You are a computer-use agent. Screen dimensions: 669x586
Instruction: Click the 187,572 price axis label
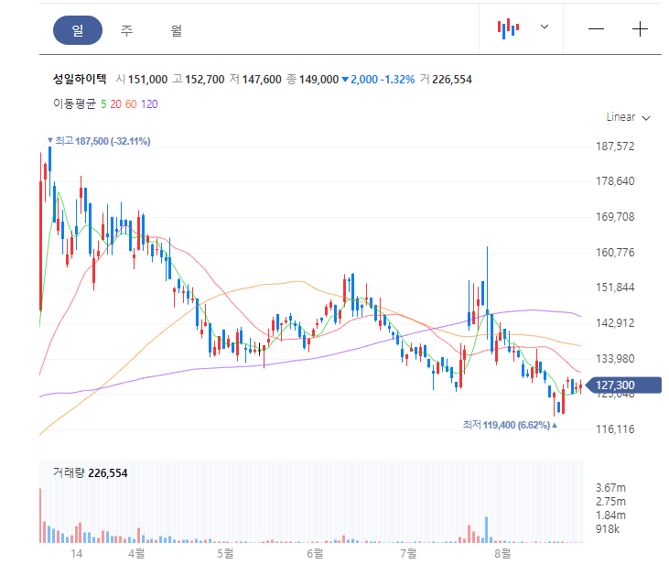point(615,146)
